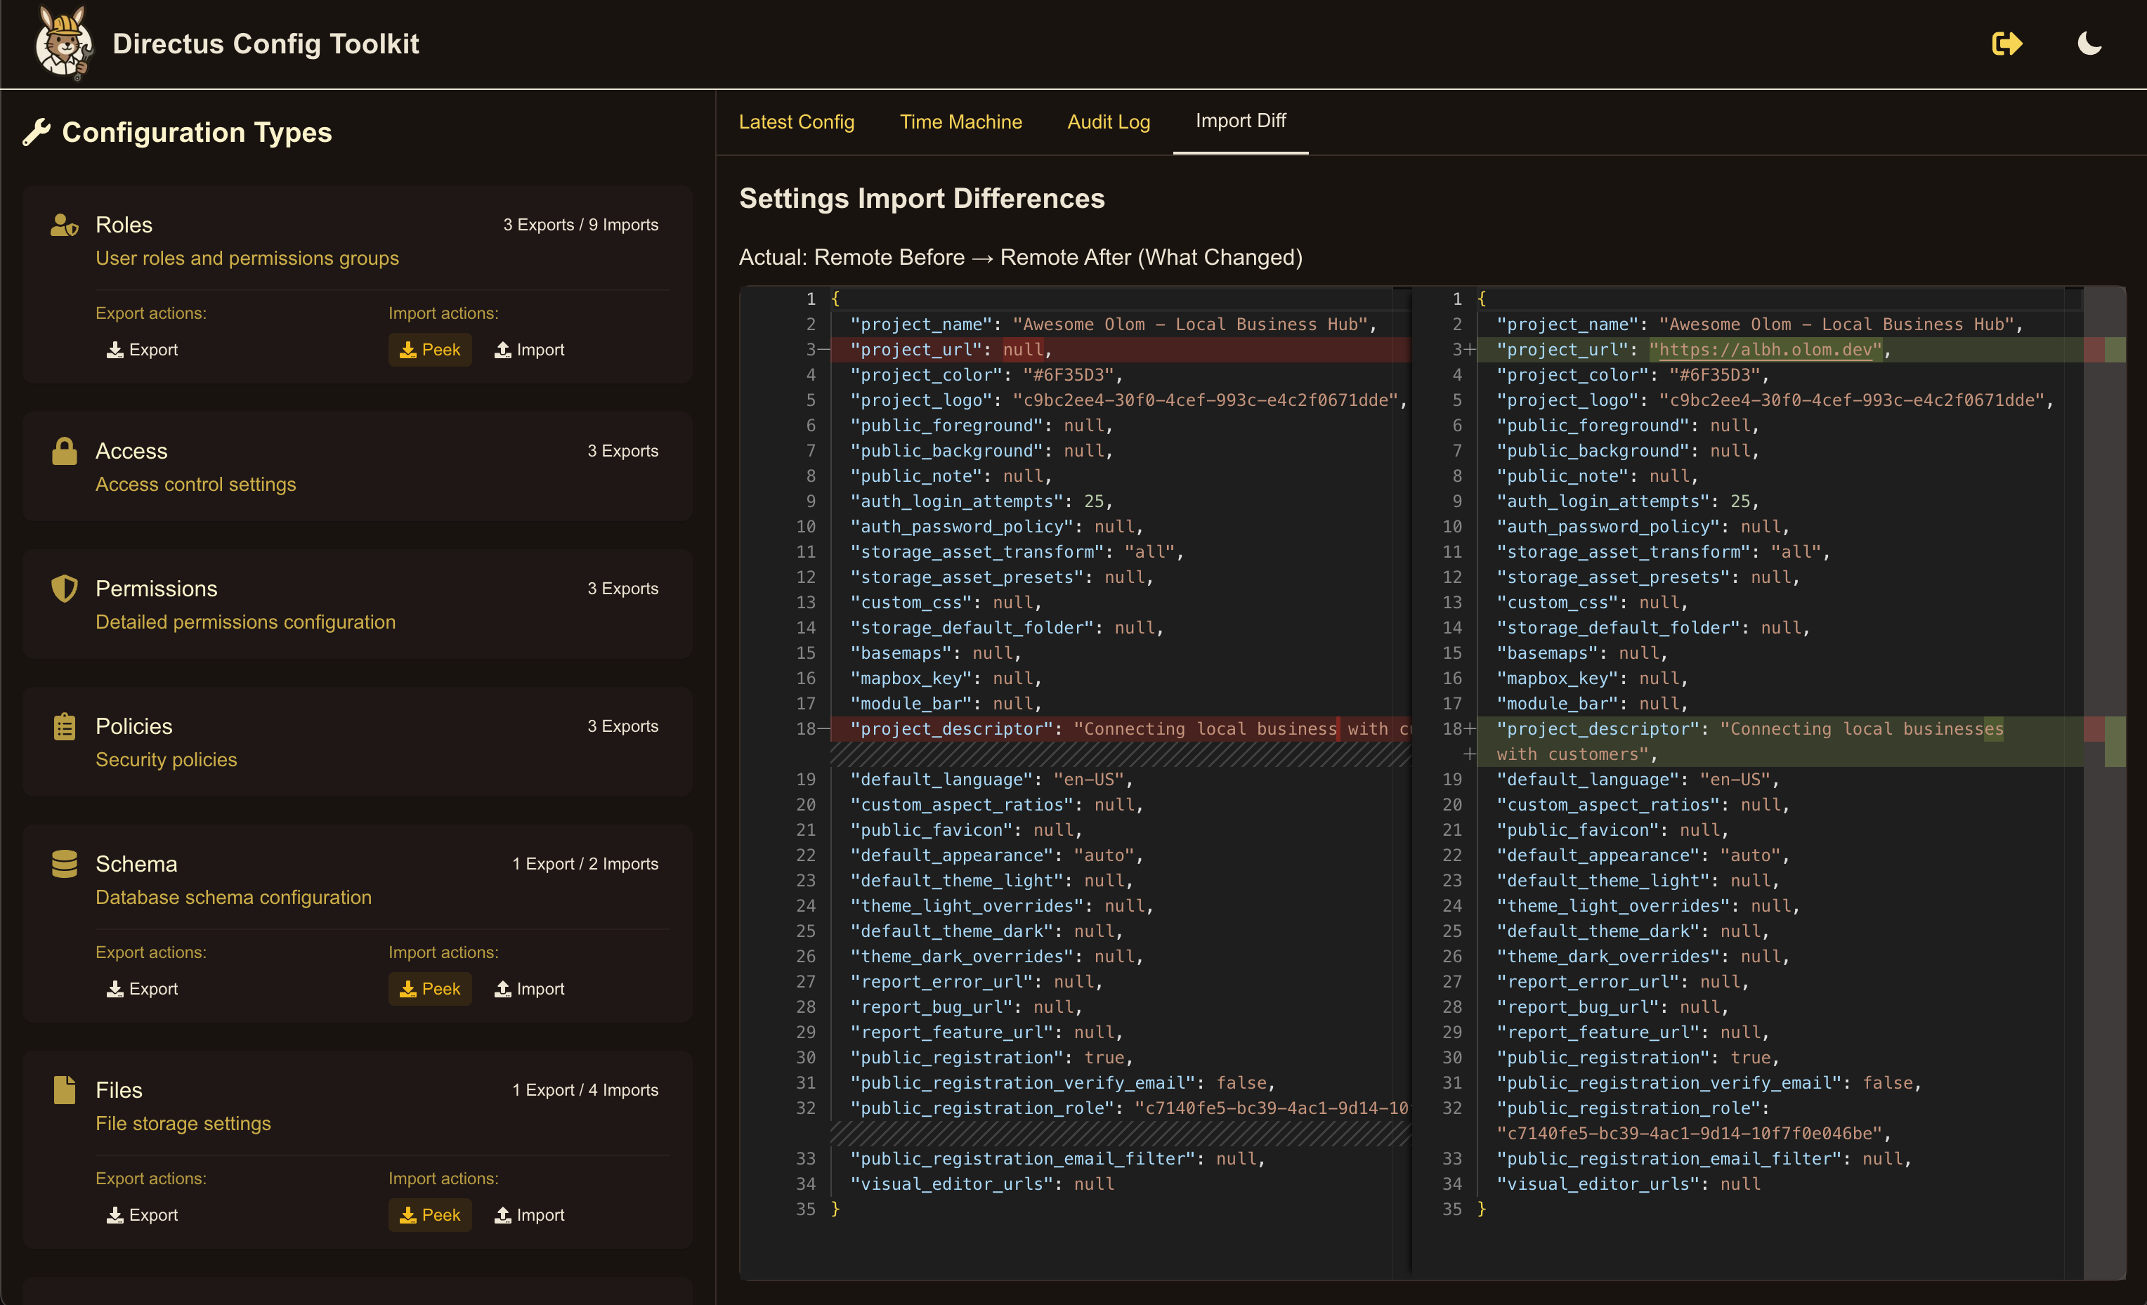
Task: Open the Latest Config tab
Action: point(797,122)
